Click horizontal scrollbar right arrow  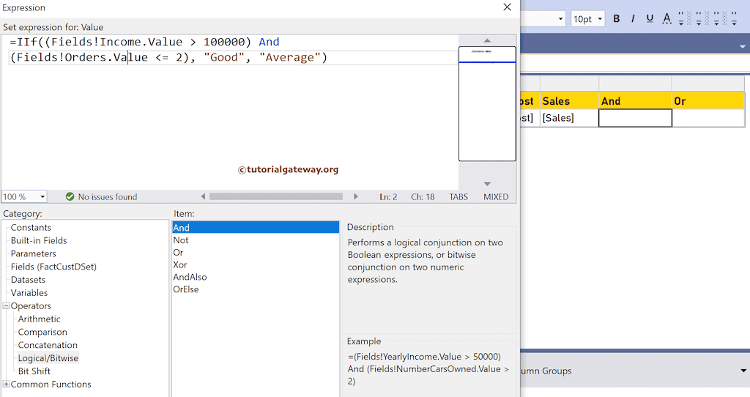pos(356,197)
